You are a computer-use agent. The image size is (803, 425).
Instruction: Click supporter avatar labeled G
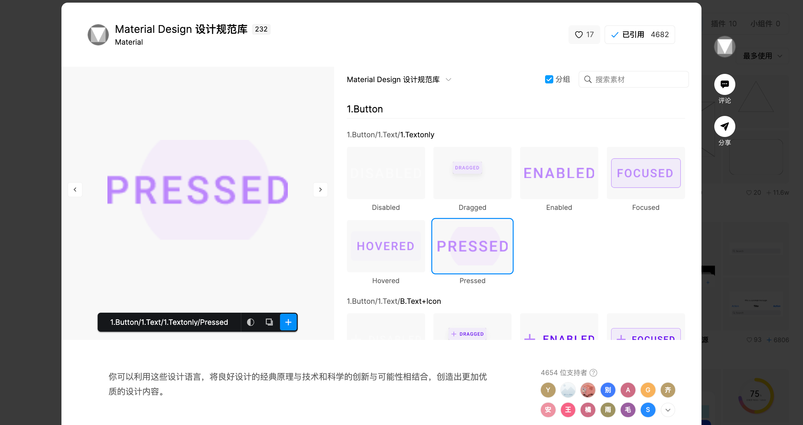click(x=648, y=390)
